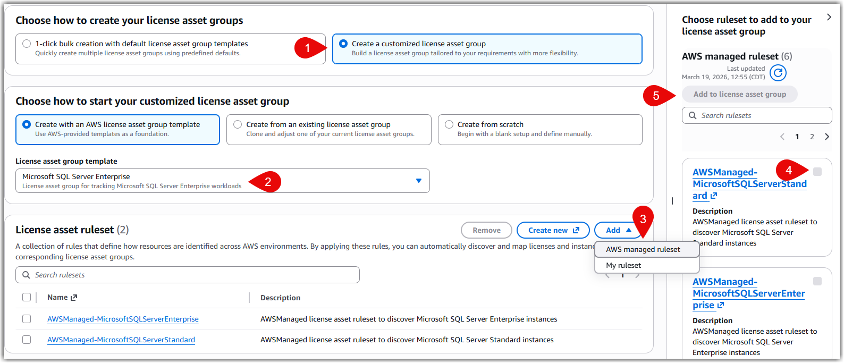Screen dimensions: 844x363
Task: Go to the next page using the side panel arrow
Action: click(827, 137)
